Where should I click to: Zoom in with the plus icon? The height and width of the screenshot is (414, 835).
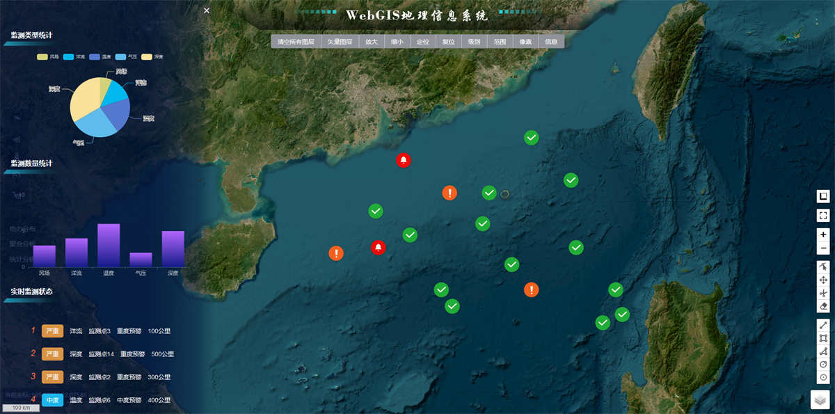pyautogui.click(x=823, y=235)
